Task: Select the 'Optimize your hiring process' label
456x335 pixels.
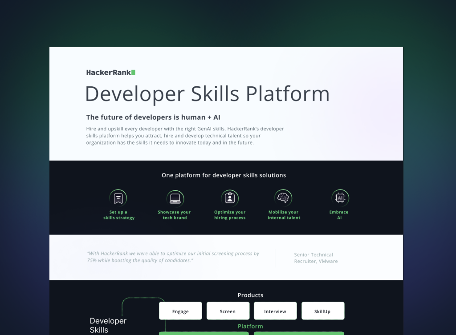Action: [x=230, y=215]
